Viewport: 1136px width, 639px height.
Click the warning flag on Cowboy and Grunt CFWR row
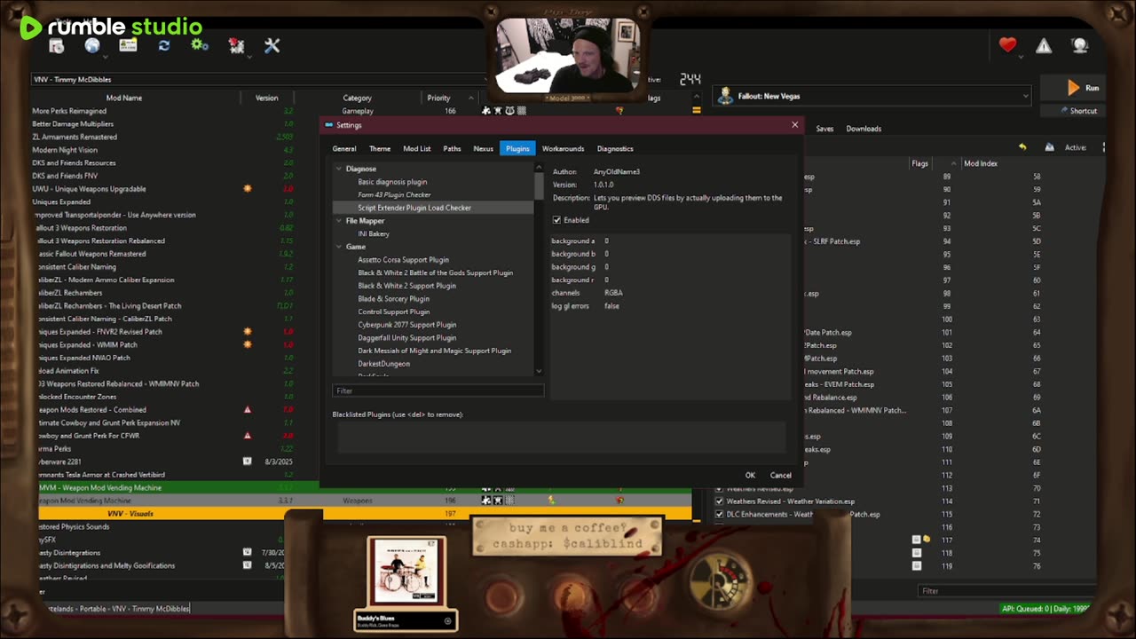click(x=247, y=436)
